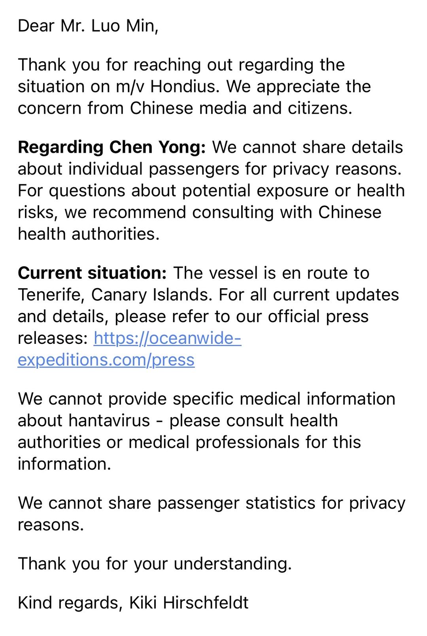Screen dimensions: 427x636
Task: Tap the 'Kind regards,' closing text
Action: coord(70,604)
